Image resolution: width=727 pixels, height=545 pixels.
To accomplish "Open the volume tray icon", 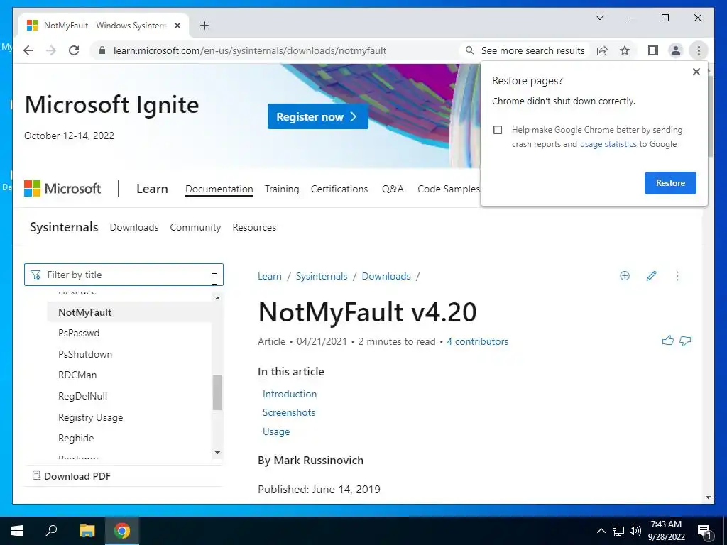I will click(x=635, y=531).
